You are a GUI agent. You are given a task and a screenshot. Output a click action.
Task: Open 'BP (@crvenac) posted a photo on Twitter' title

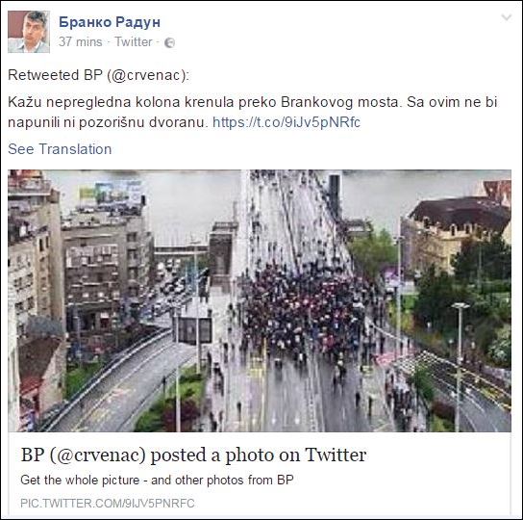click(x=193, y=455)
